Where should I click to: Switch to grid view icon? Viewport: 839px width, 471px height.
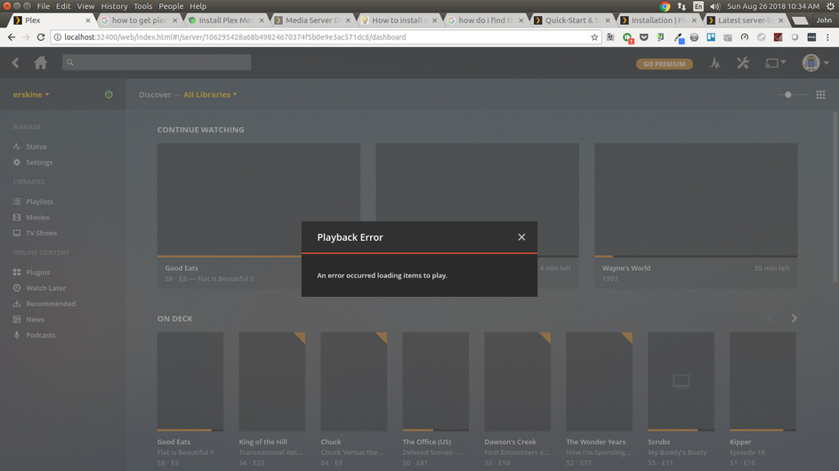(820, 94)
